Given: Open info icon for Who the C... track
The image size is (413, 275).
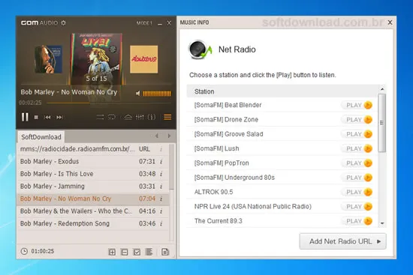Looking at the screenshot, I should click(x=161, y=211).
